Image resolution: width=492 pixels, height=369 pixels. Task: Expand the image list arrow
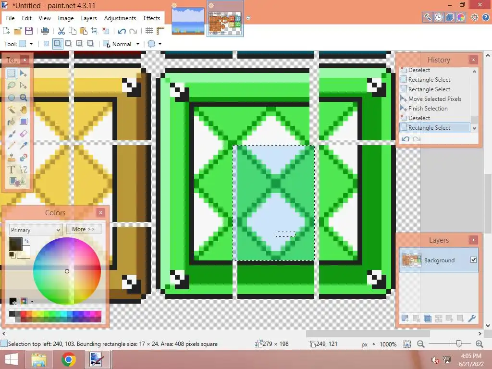tap(248, 18)
